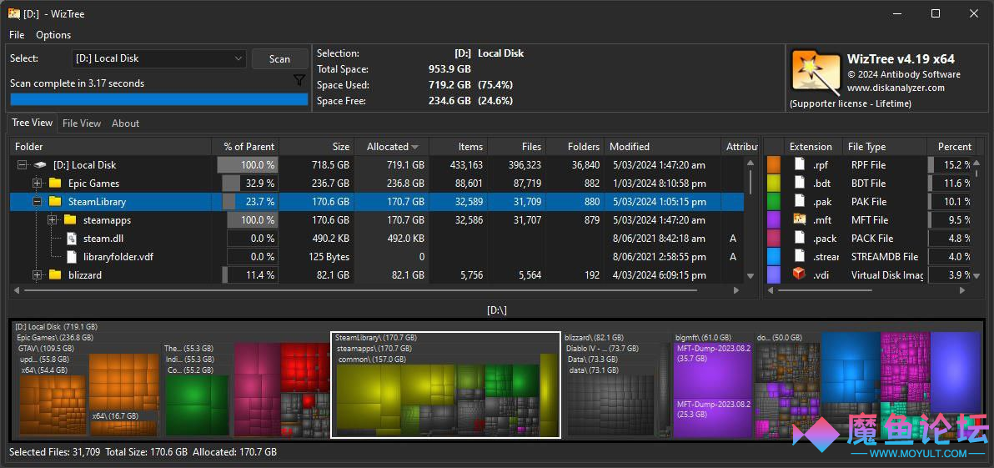994x468 pixels.
Task: Click the .vdi virtual disk icon
Action: point(800,274)
